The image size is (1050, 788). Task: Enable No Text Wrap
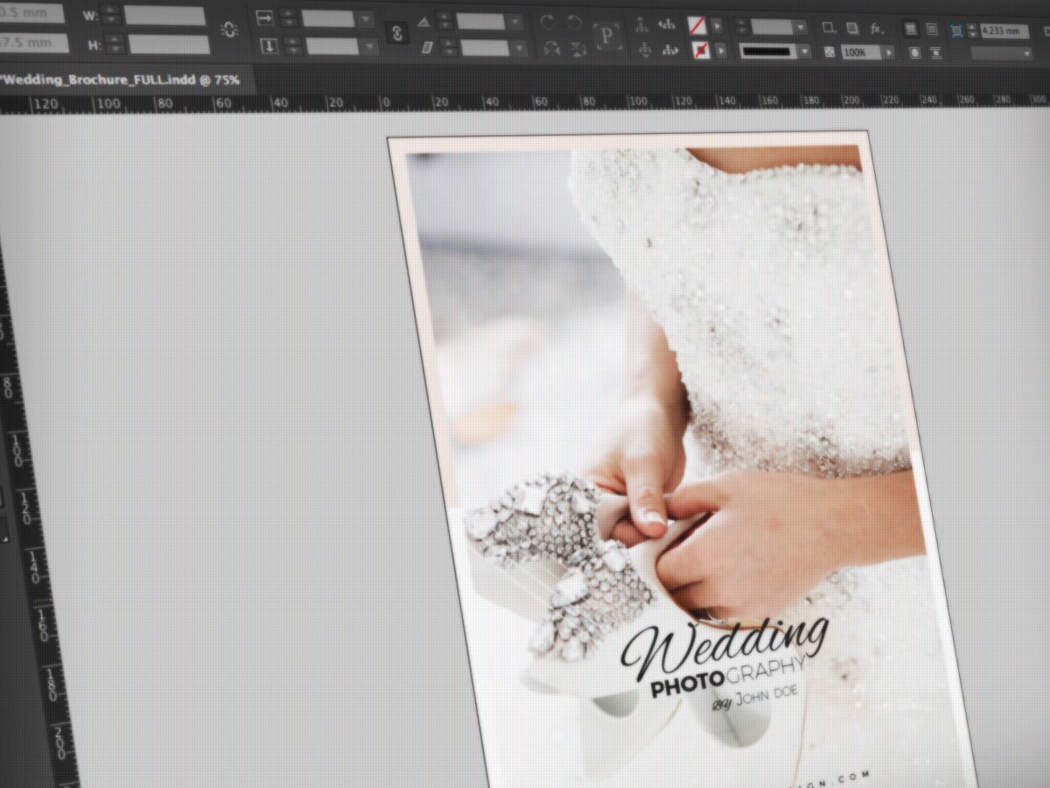(910, 30)
